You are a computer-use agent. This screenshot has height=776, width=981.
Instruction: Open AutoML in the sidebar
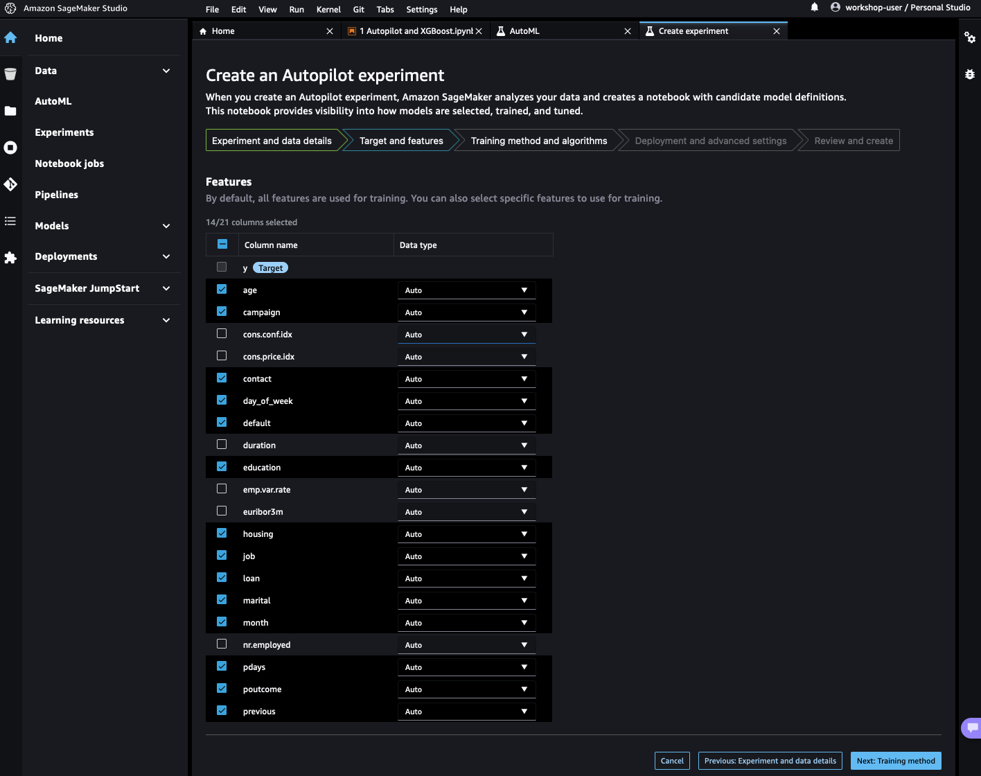pos(53,101)
